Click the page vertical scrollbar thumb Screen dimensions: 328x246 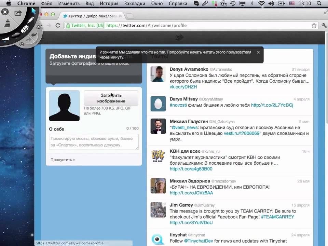tap(327, 78)
